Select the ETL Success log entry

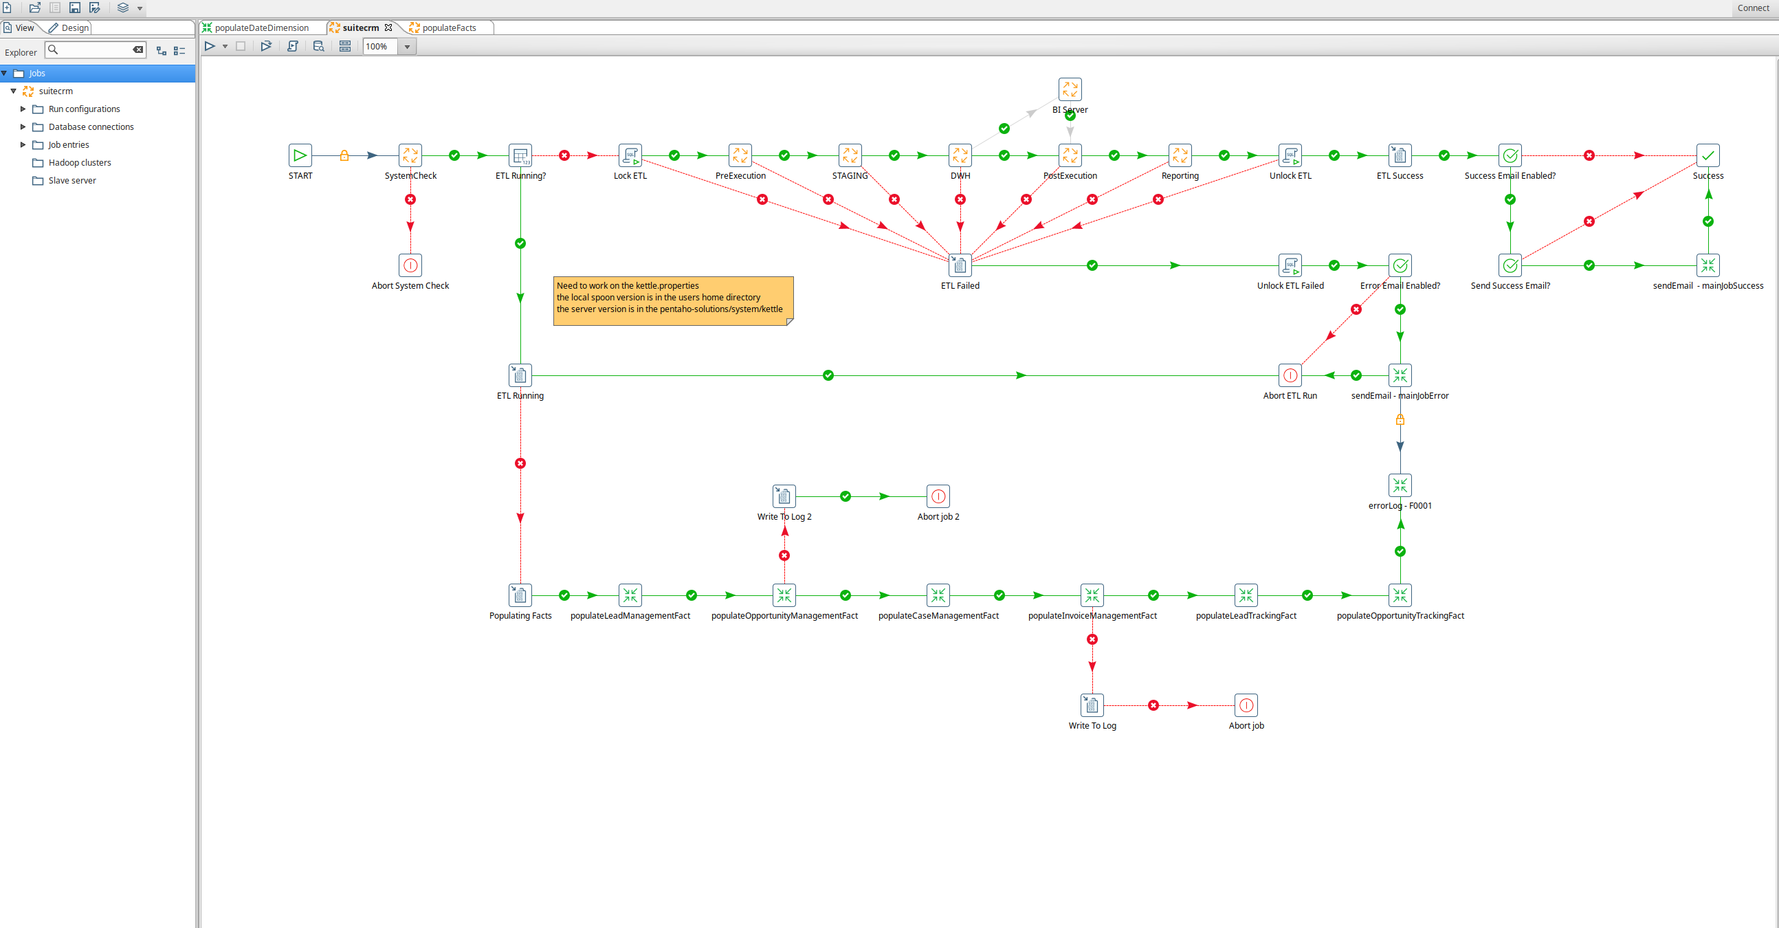coord(1400,155)
